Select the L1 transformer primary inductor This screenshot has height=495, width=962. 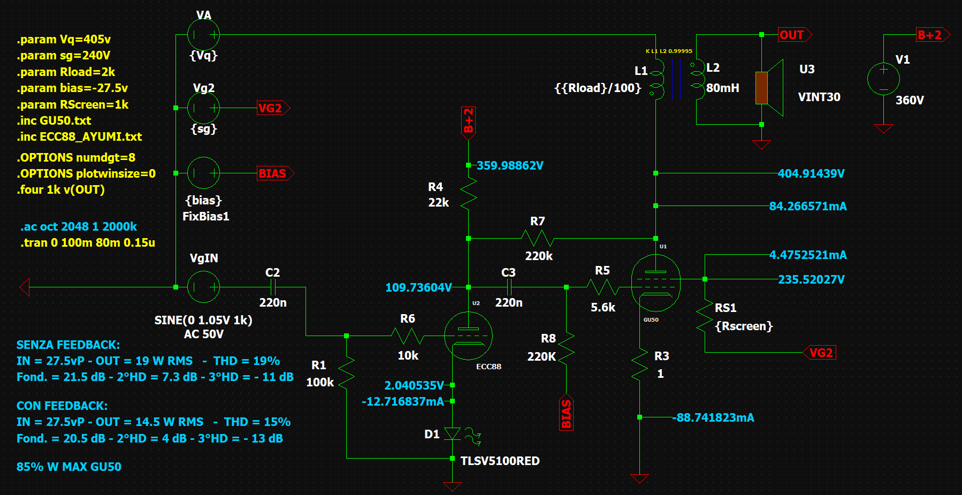click(x=657, y=79)
